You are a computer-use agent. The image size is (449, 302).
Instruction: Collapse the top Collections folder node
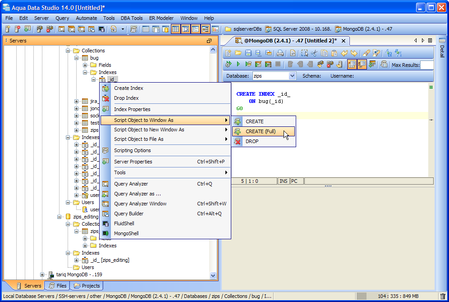[68, 51]
